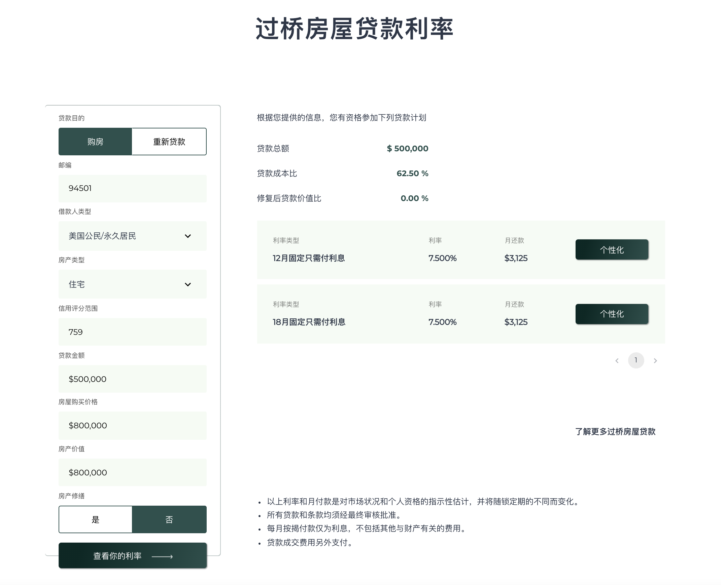Screen dimensions: 721x585
Task: Click chevron icon in 借款人类型 field
Action: click(x=188, y=236)
